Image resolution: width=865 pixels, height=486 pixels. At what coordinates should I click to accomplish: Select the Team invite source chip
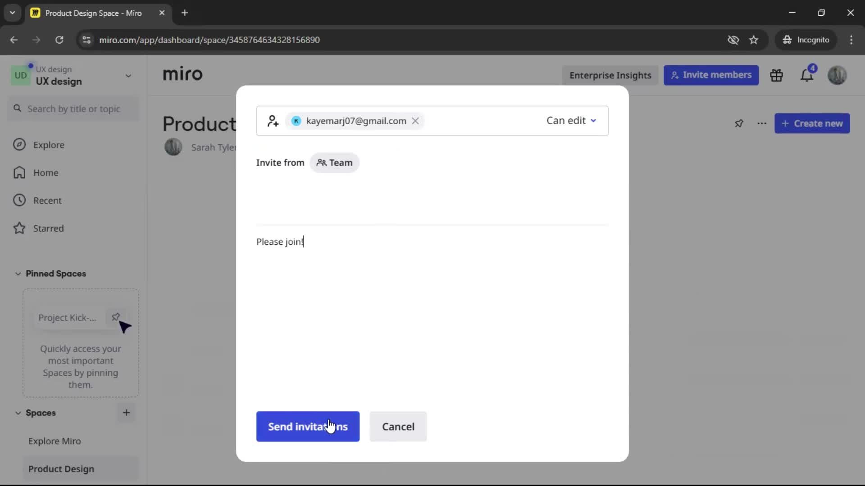(x=334, y=162)
